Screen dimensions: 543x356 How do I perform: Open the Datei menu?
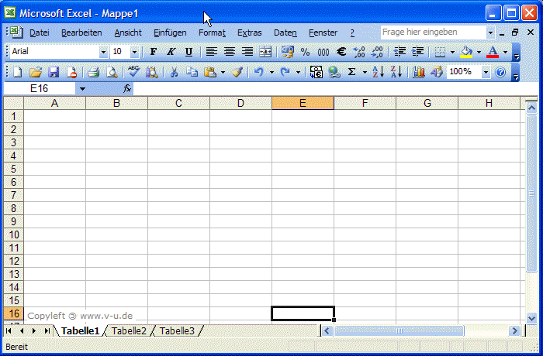pos(39,33)
